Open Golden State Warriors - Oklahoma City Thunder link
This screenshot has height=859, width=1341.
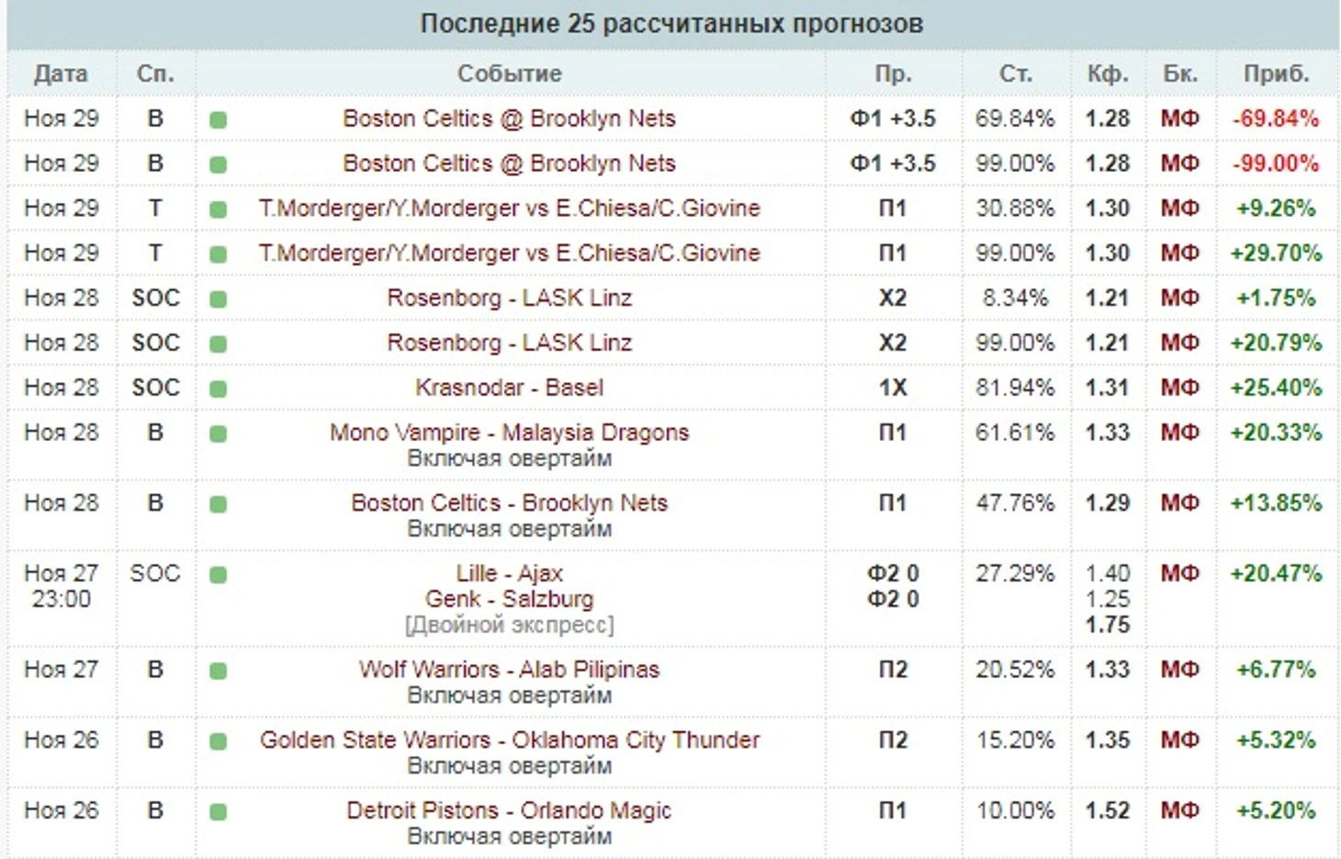click(509, 740)
